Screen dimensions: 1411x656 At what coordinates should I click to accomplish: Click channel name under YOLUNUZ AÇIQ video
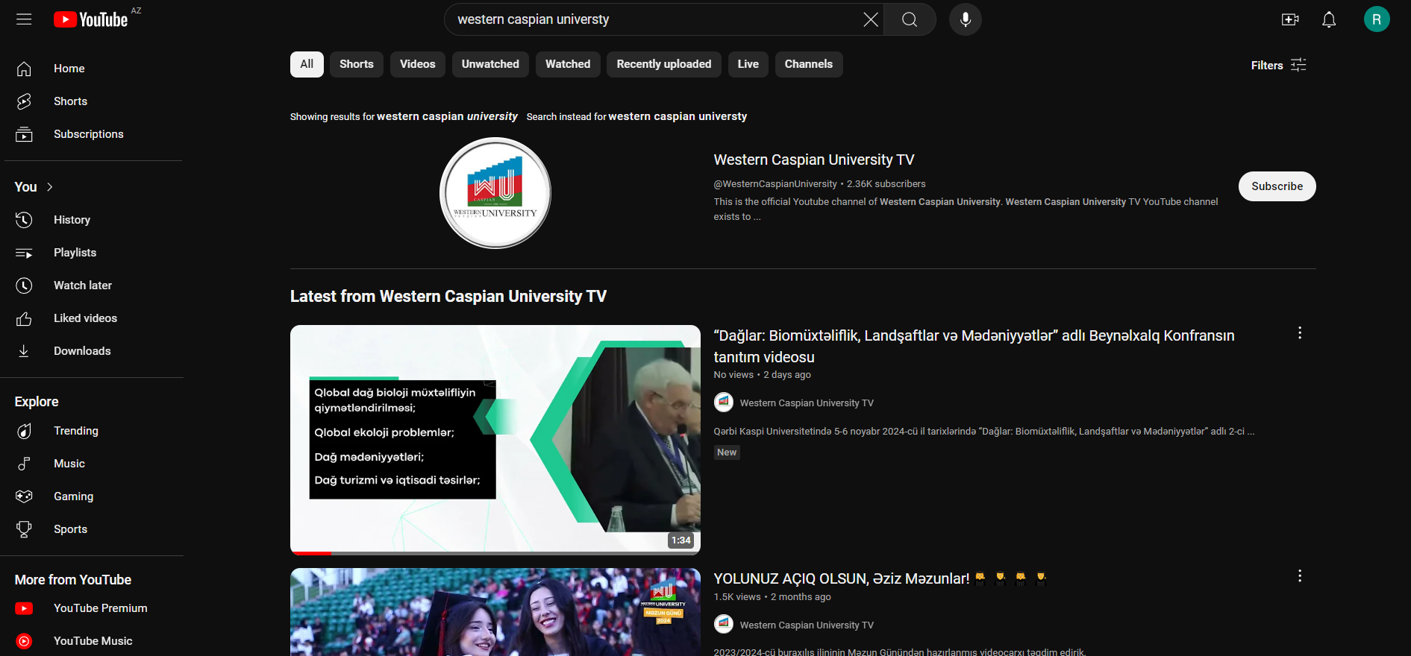click(x=807, y=625)
